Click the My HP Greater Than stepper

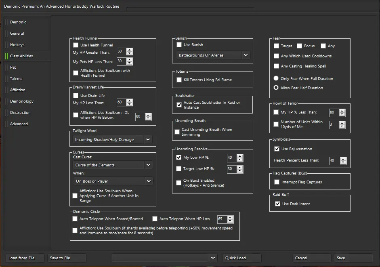click(130, 52)
